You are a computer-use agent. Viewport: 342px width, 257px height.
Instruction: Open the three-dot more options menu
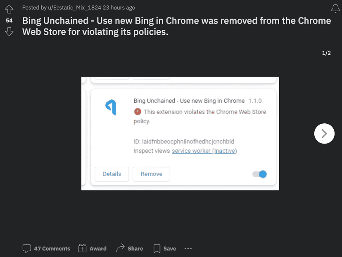pos(188,248)
